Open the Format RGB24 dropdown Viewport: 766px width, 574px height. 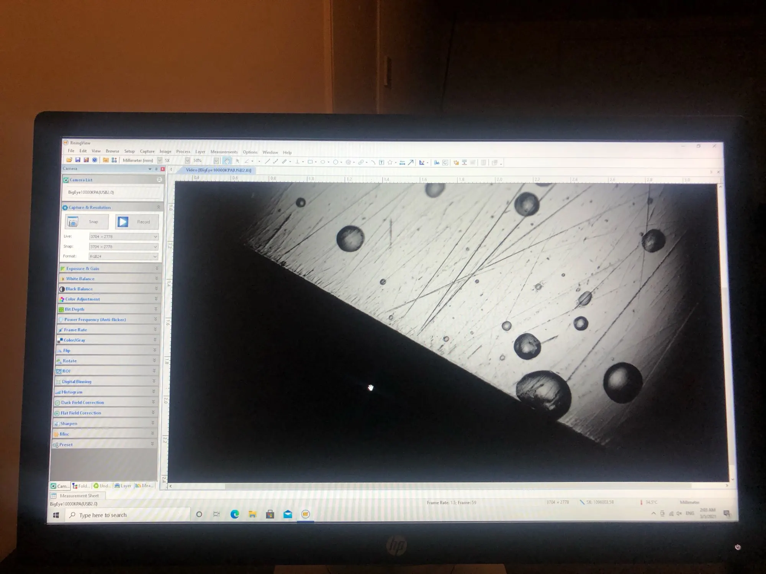point(123,256)
